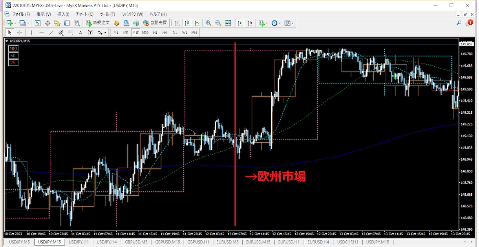The image size is (479, 247).
Task: Tile chart windows with the grid icon
Action: (x=228, y=23)
